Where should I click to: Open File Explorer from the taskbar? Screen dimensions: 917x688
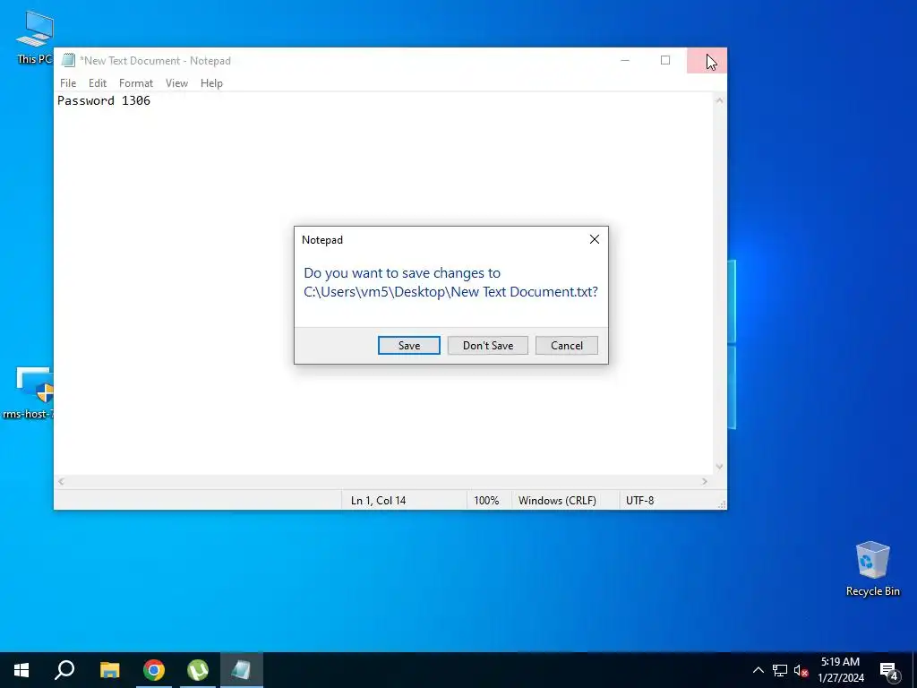click(109, 670)
